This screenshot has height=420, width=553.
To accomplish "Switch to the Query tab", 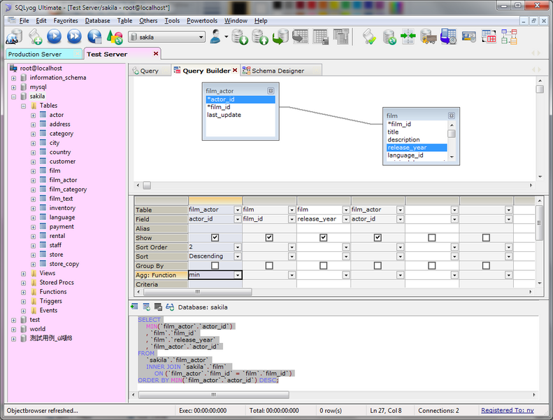I will 149,71.
